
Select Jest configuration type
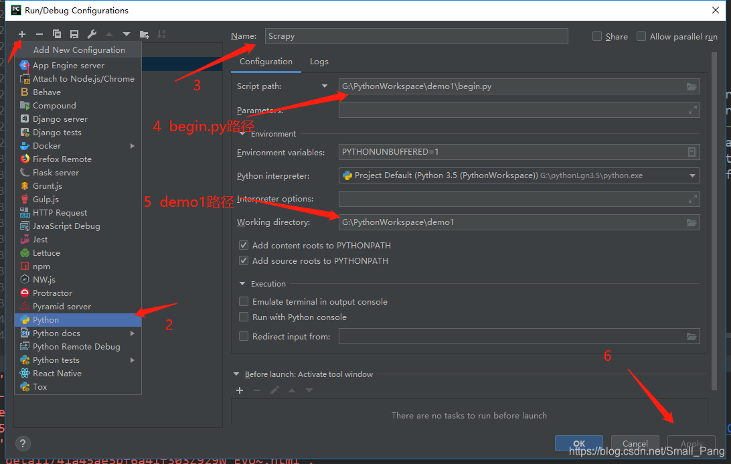pos(78,239)
